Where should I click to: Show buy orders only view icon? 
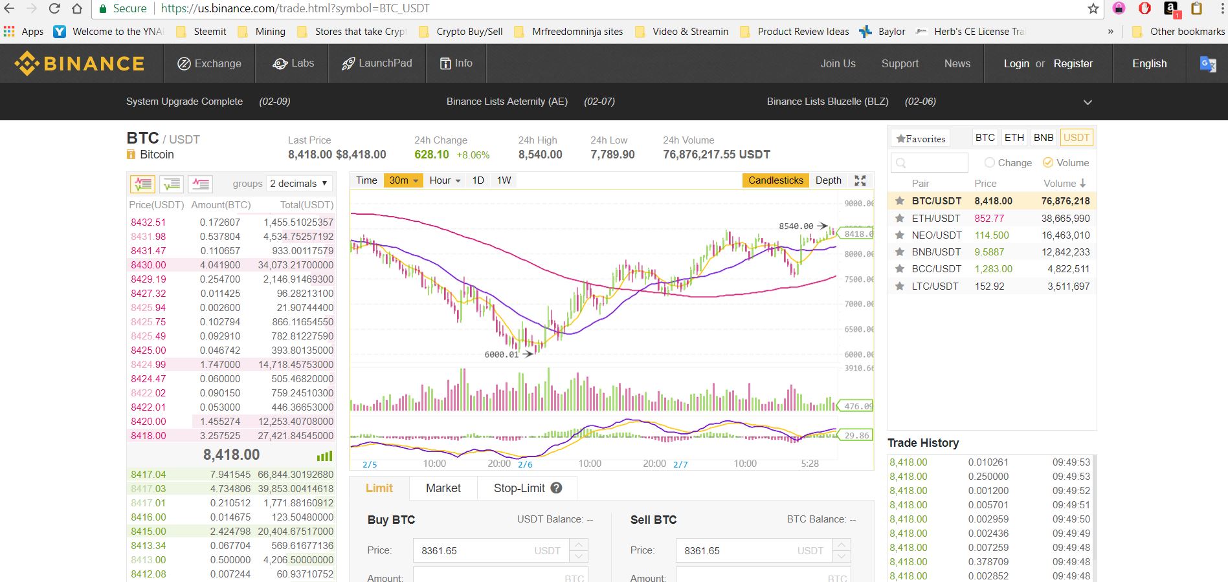coord(172,184)
